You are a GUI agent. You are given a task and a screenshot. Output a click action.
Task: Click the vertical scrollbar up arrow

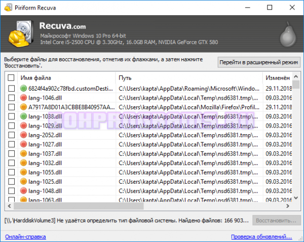(296, 76)
